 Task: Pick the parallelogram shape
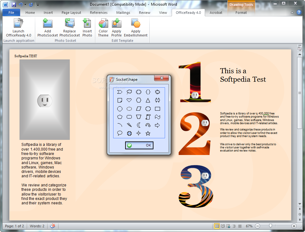pyautogui.click(x=138, y=109)
